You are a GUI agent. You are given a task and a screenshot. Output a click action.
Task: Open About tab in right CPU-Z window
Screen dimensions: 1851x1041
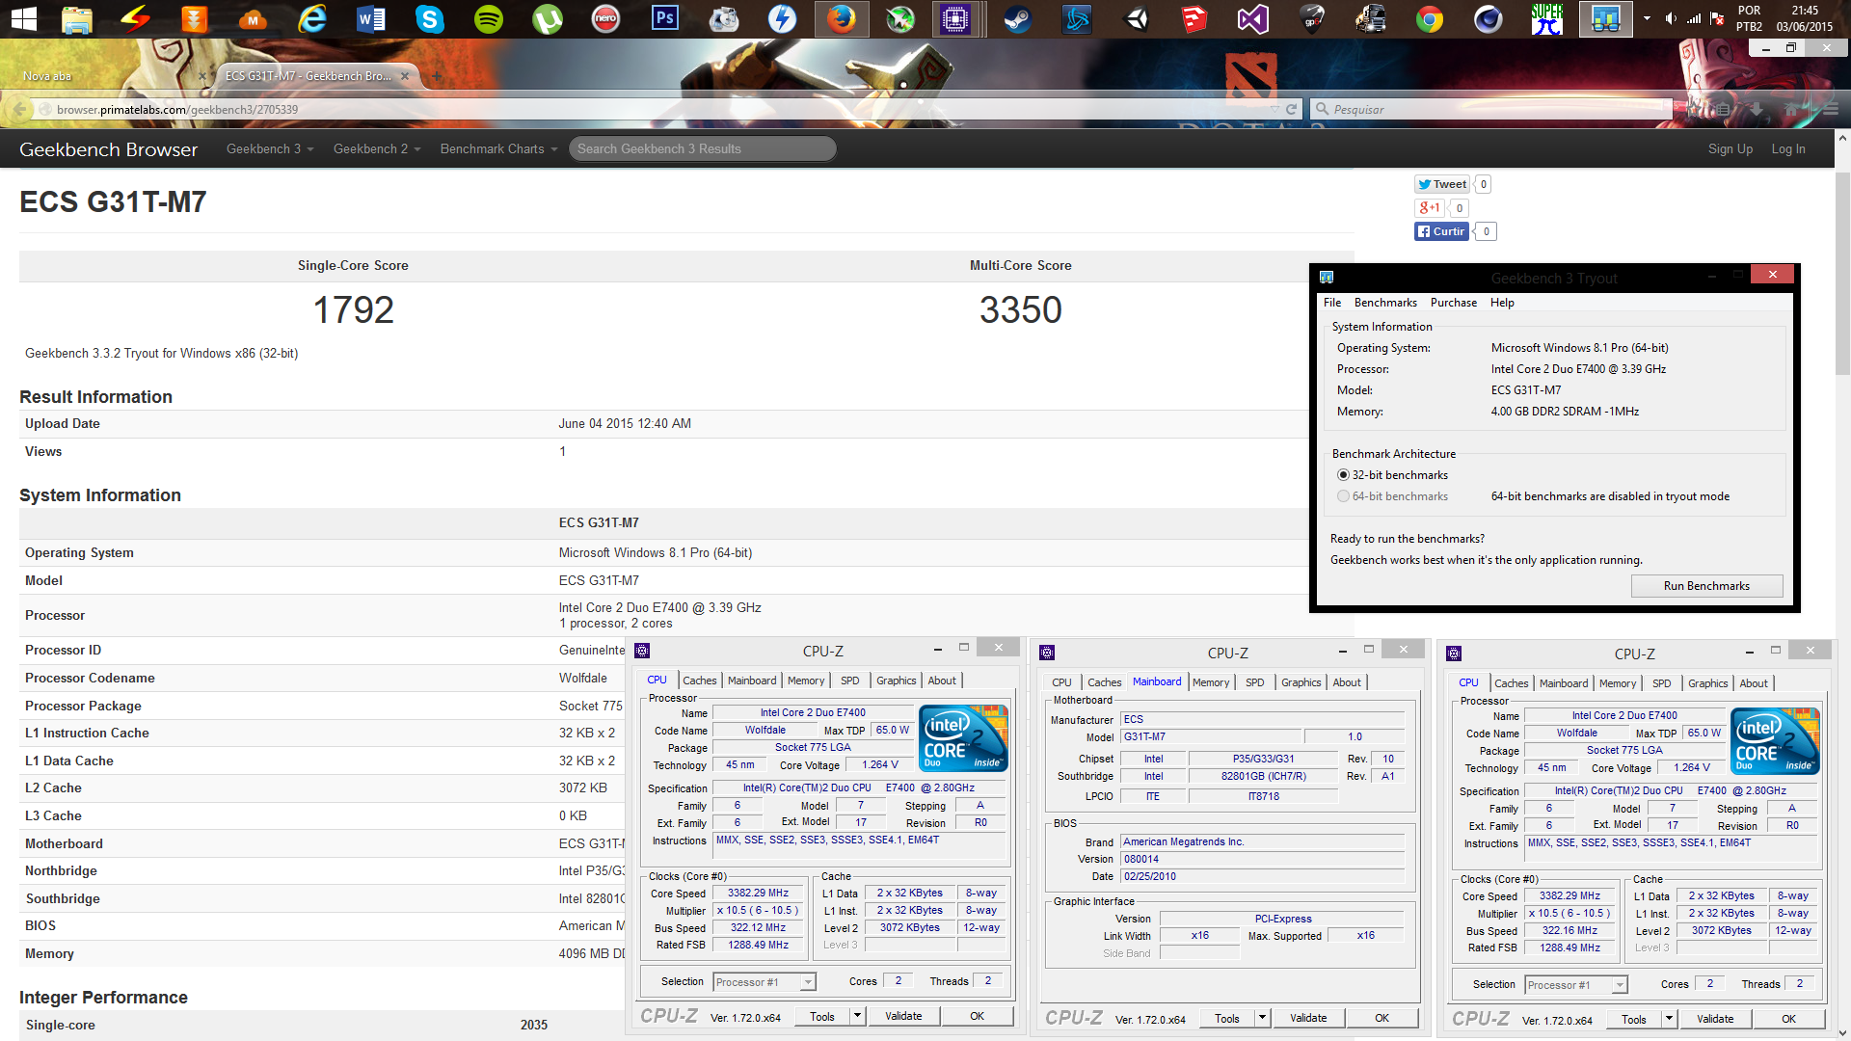1754,683
